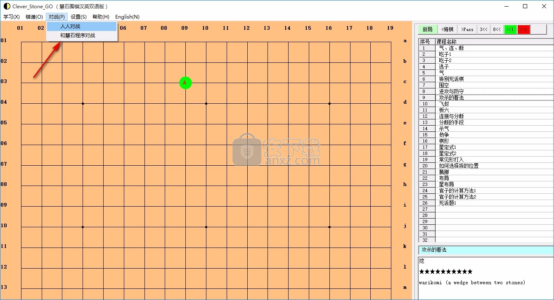Select lesson 分断的手段

point(494,122)
